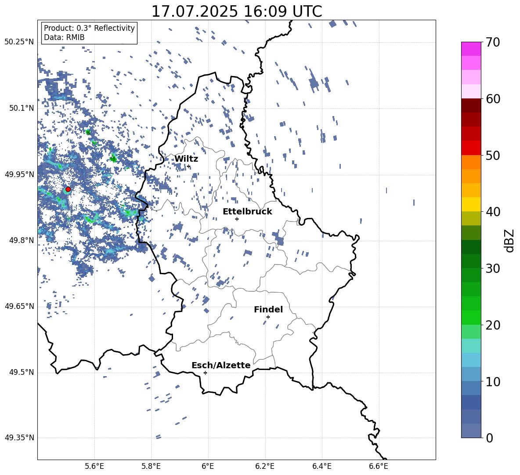Click the 6.6°E longitude label
This screenshot has height=475, width=520.
click(379, 466)
